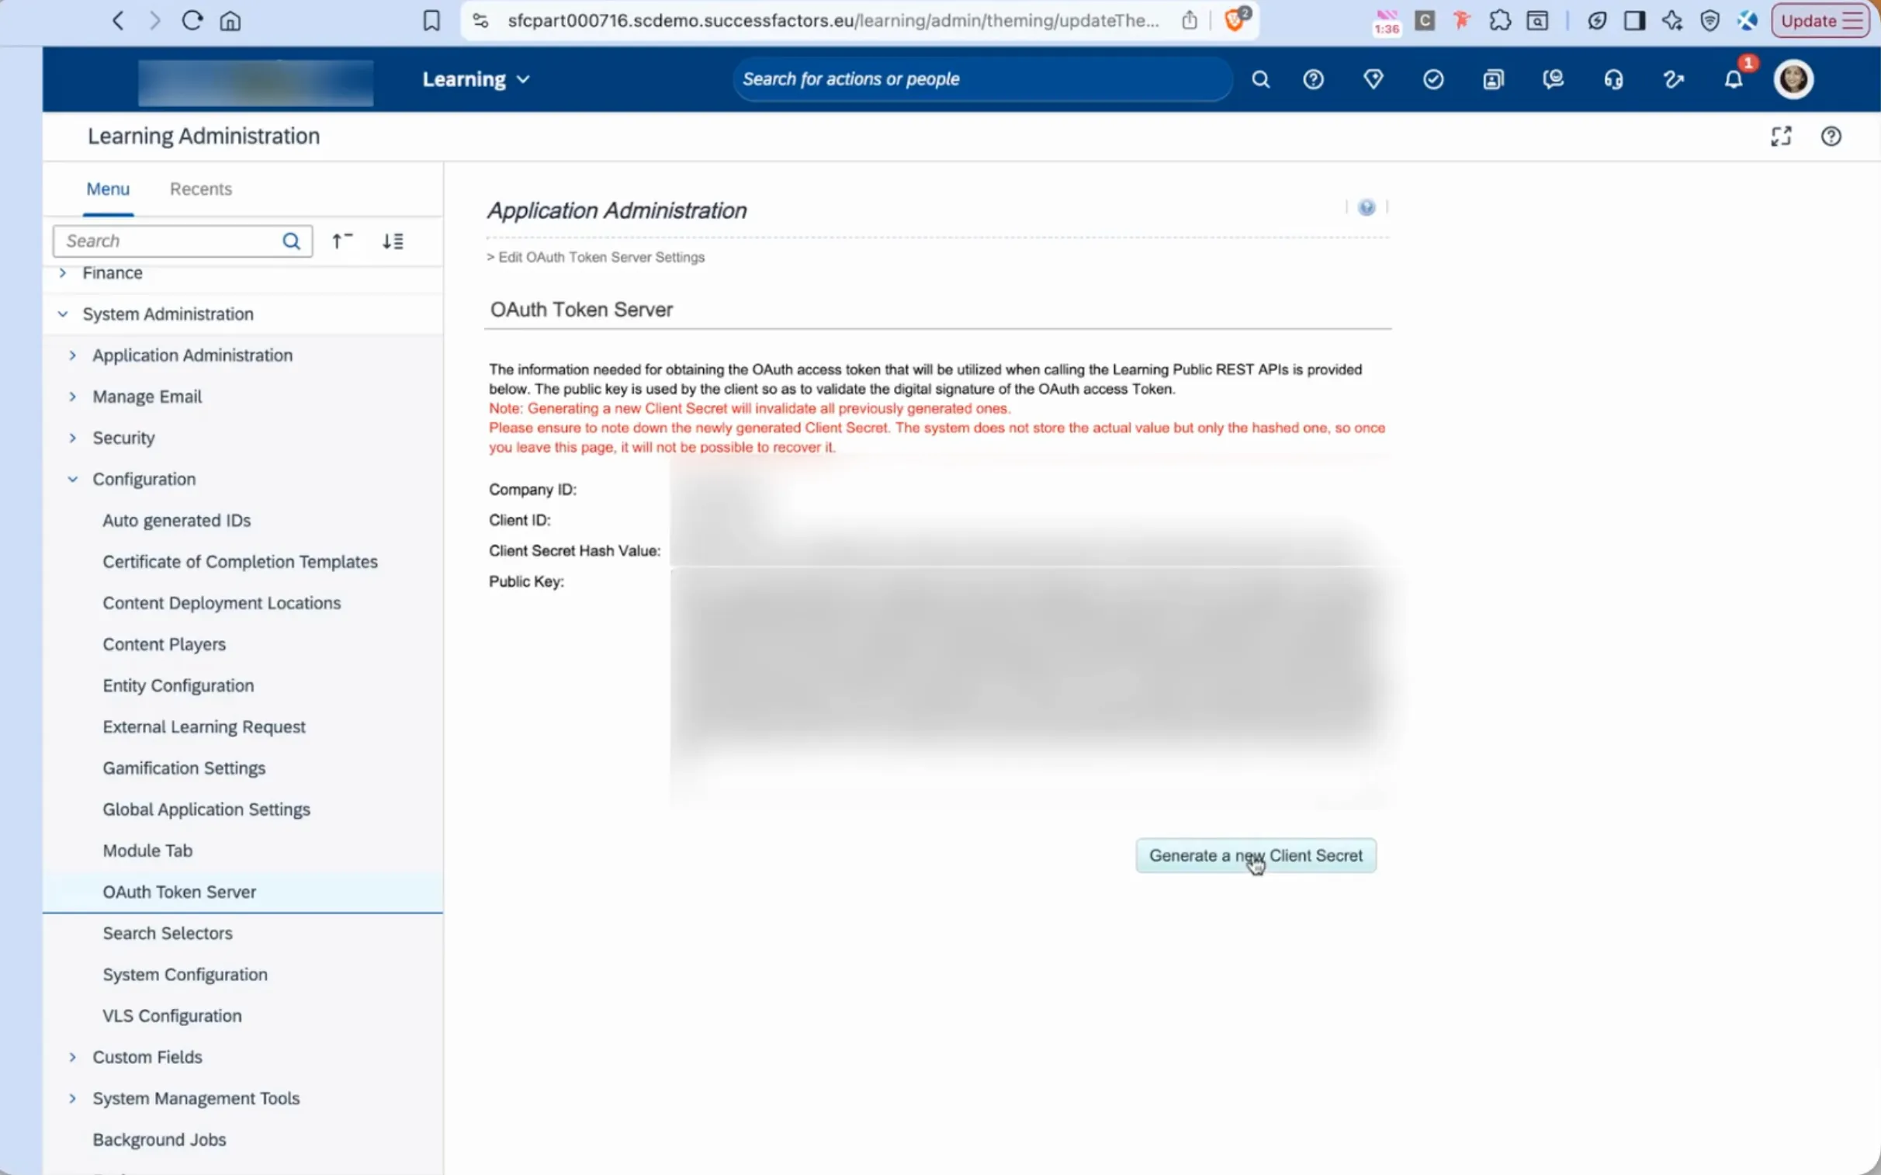Viewport: 1881px width, 1175px height.
Task: Click the Brave shields icon
Action: (1235, 21)
